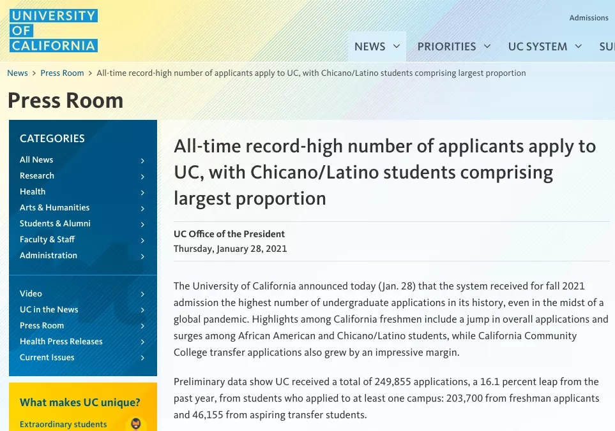
Task: Click the UC Office of the President byline
Action: (229, 234)
